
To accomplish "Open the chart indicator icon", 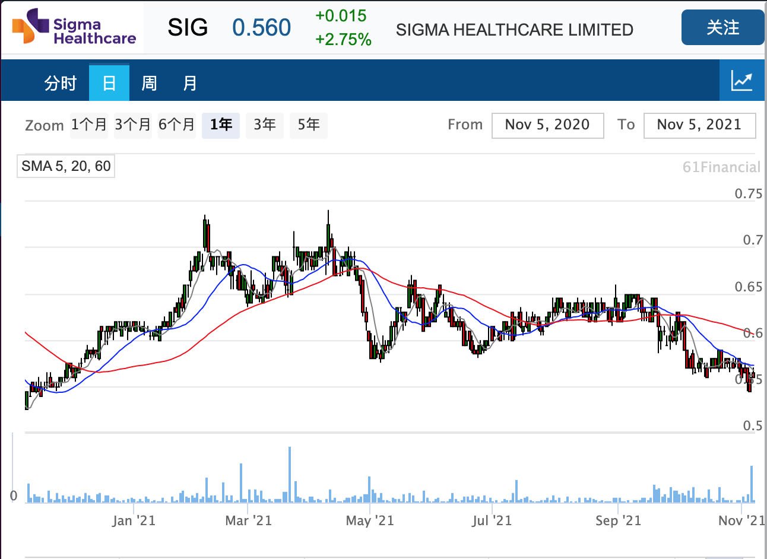I will coord(742,81).
